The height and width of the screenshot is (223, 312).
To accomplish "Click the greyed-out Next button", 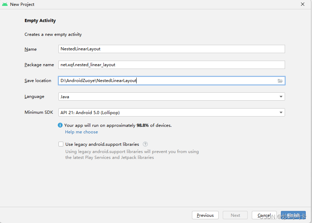I will point(235,215).
